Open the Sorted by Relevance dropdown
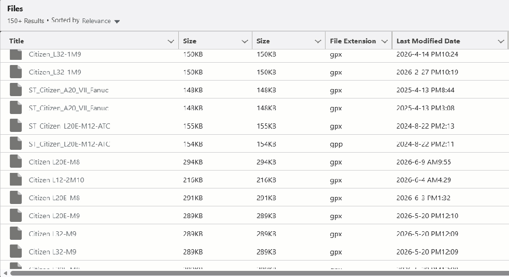This screenshot has height=277, width=509. click(100, 21)
